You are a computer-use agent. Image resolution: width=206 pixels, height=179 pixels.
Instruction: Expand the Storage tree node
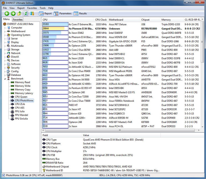5,50
